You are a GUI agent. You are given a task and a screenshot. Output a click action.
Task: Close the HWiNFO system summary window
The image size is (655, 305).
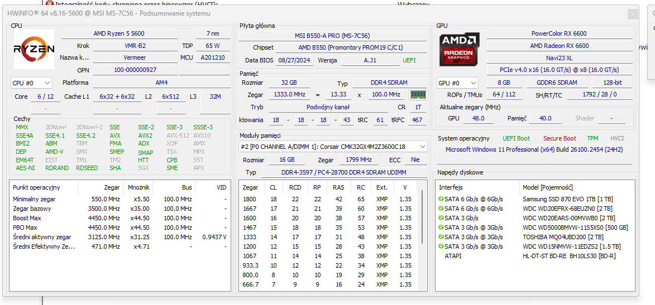tap(633, 14)
